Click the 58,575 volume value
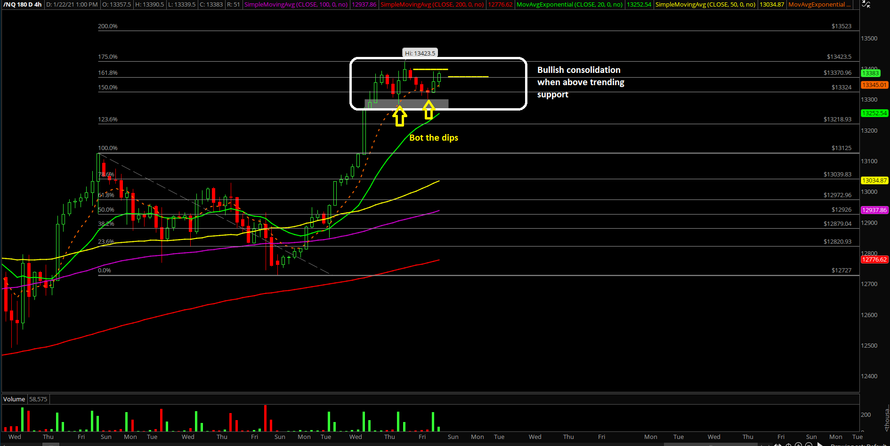Screen dimensions: 890x446 pyautogui.click(x=38, y=399)
